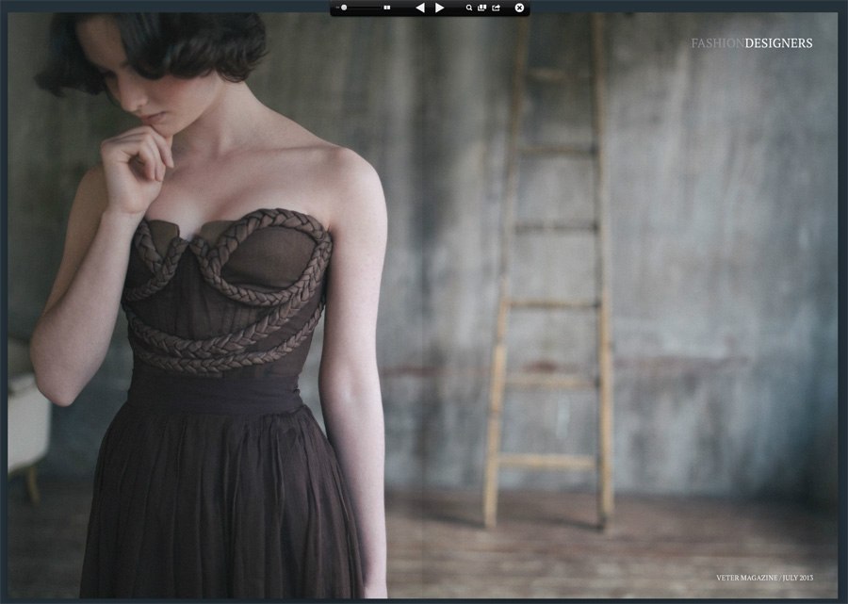Image resolution: width=848 pixels, height=604 pixels.
Task: Go to the previous page arrow
Action: pyautogui.click(x=419, y=8)
